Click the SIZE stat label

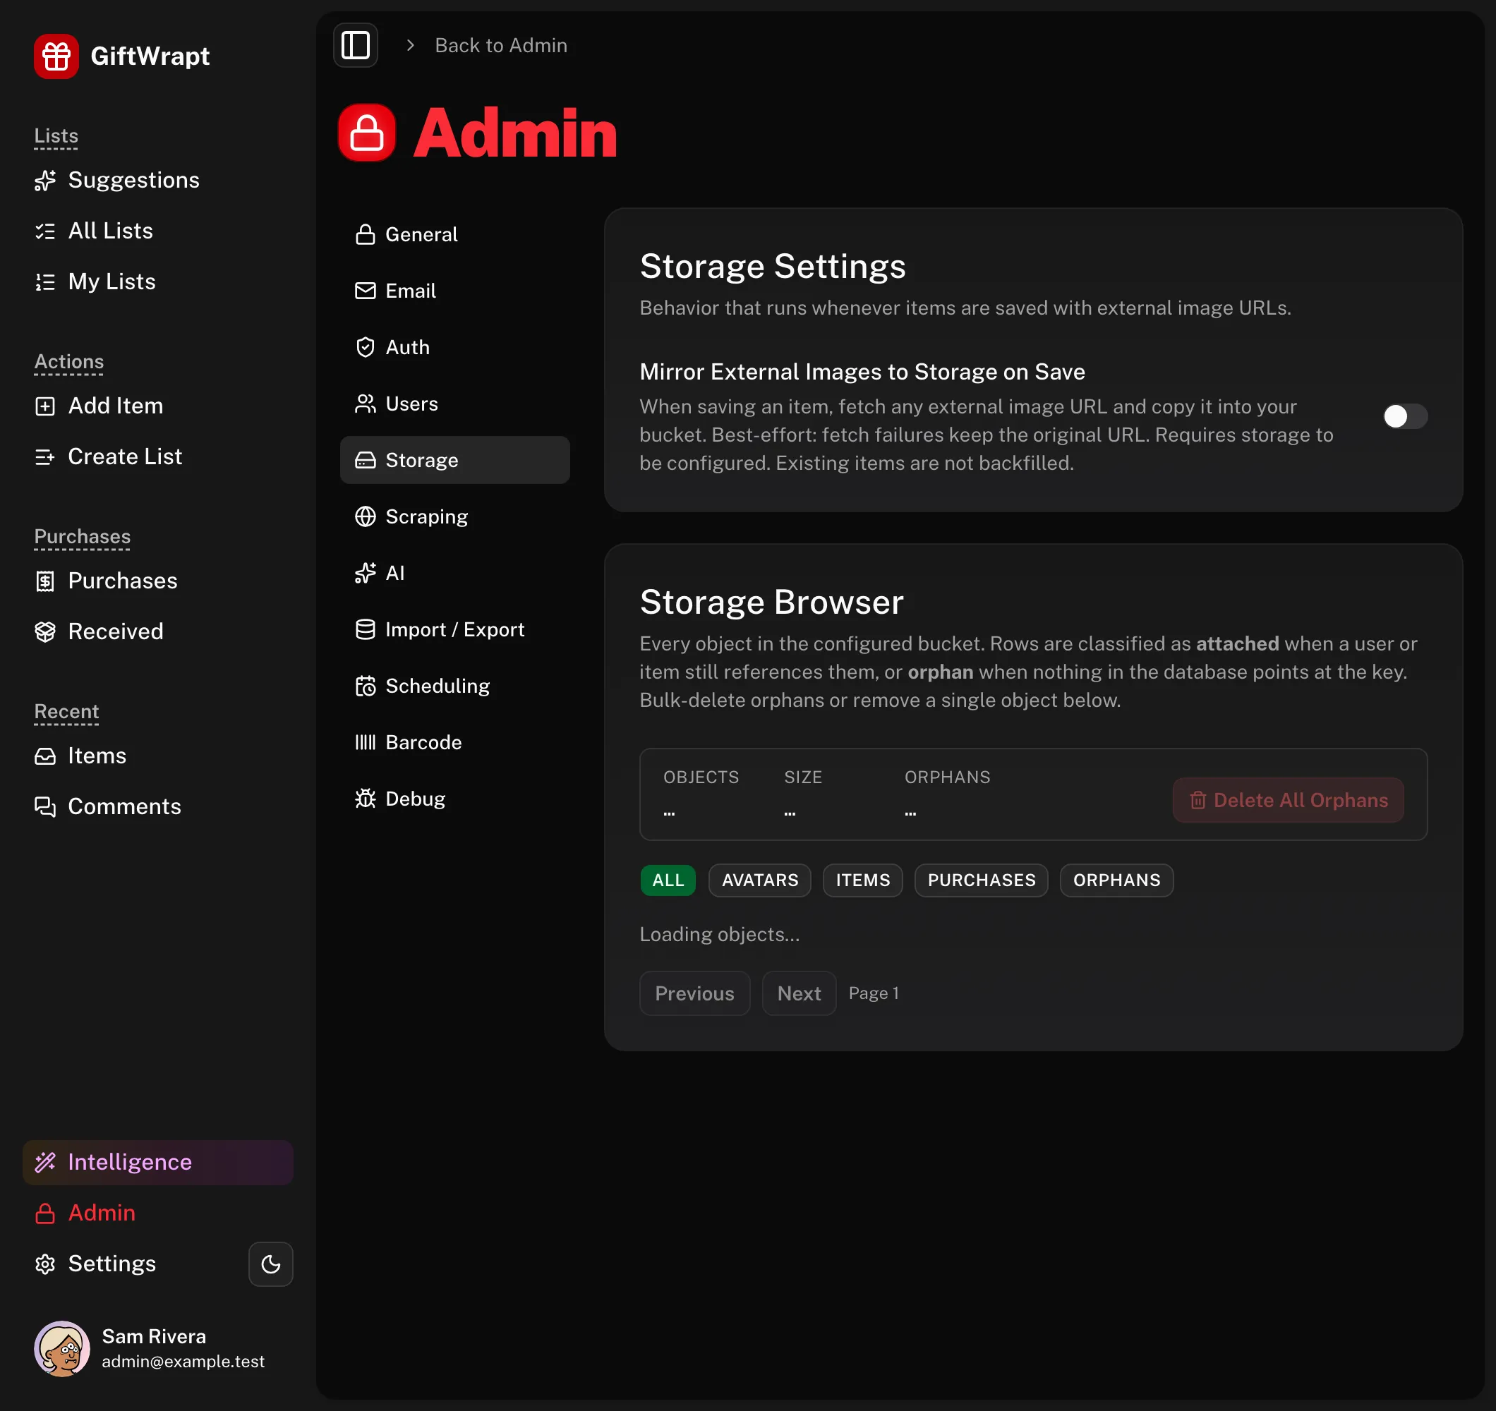point(803,777)
